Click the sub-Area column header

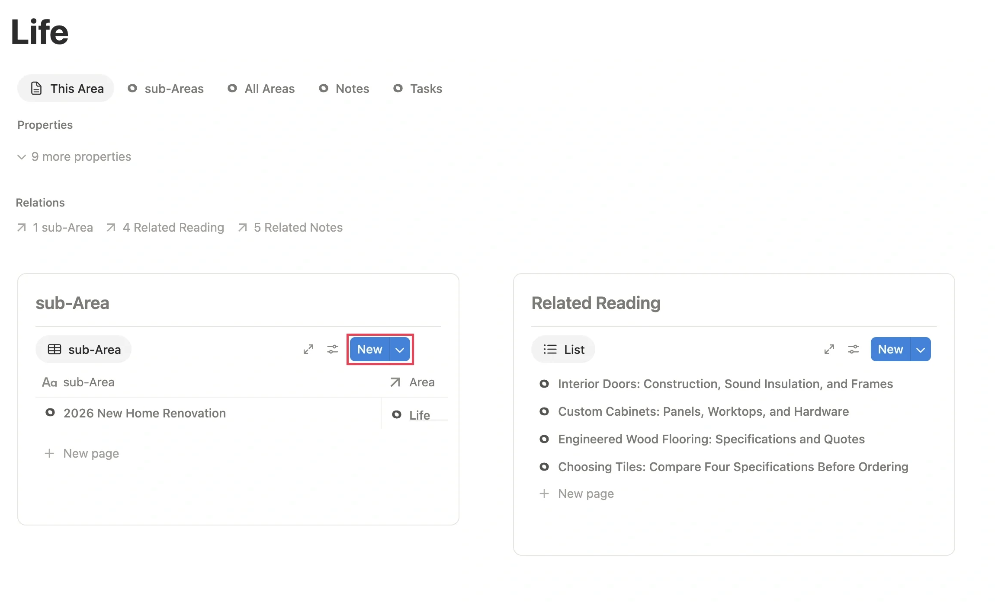(78, 382)
